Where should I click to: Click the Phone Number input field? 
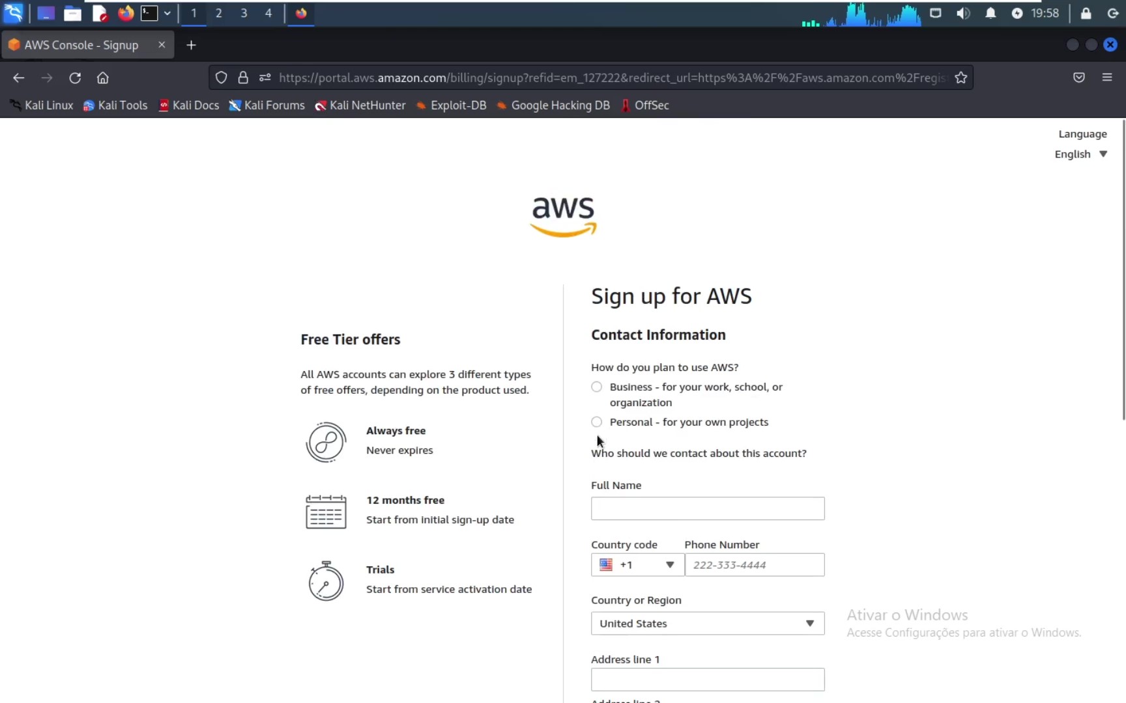[755, 565]
